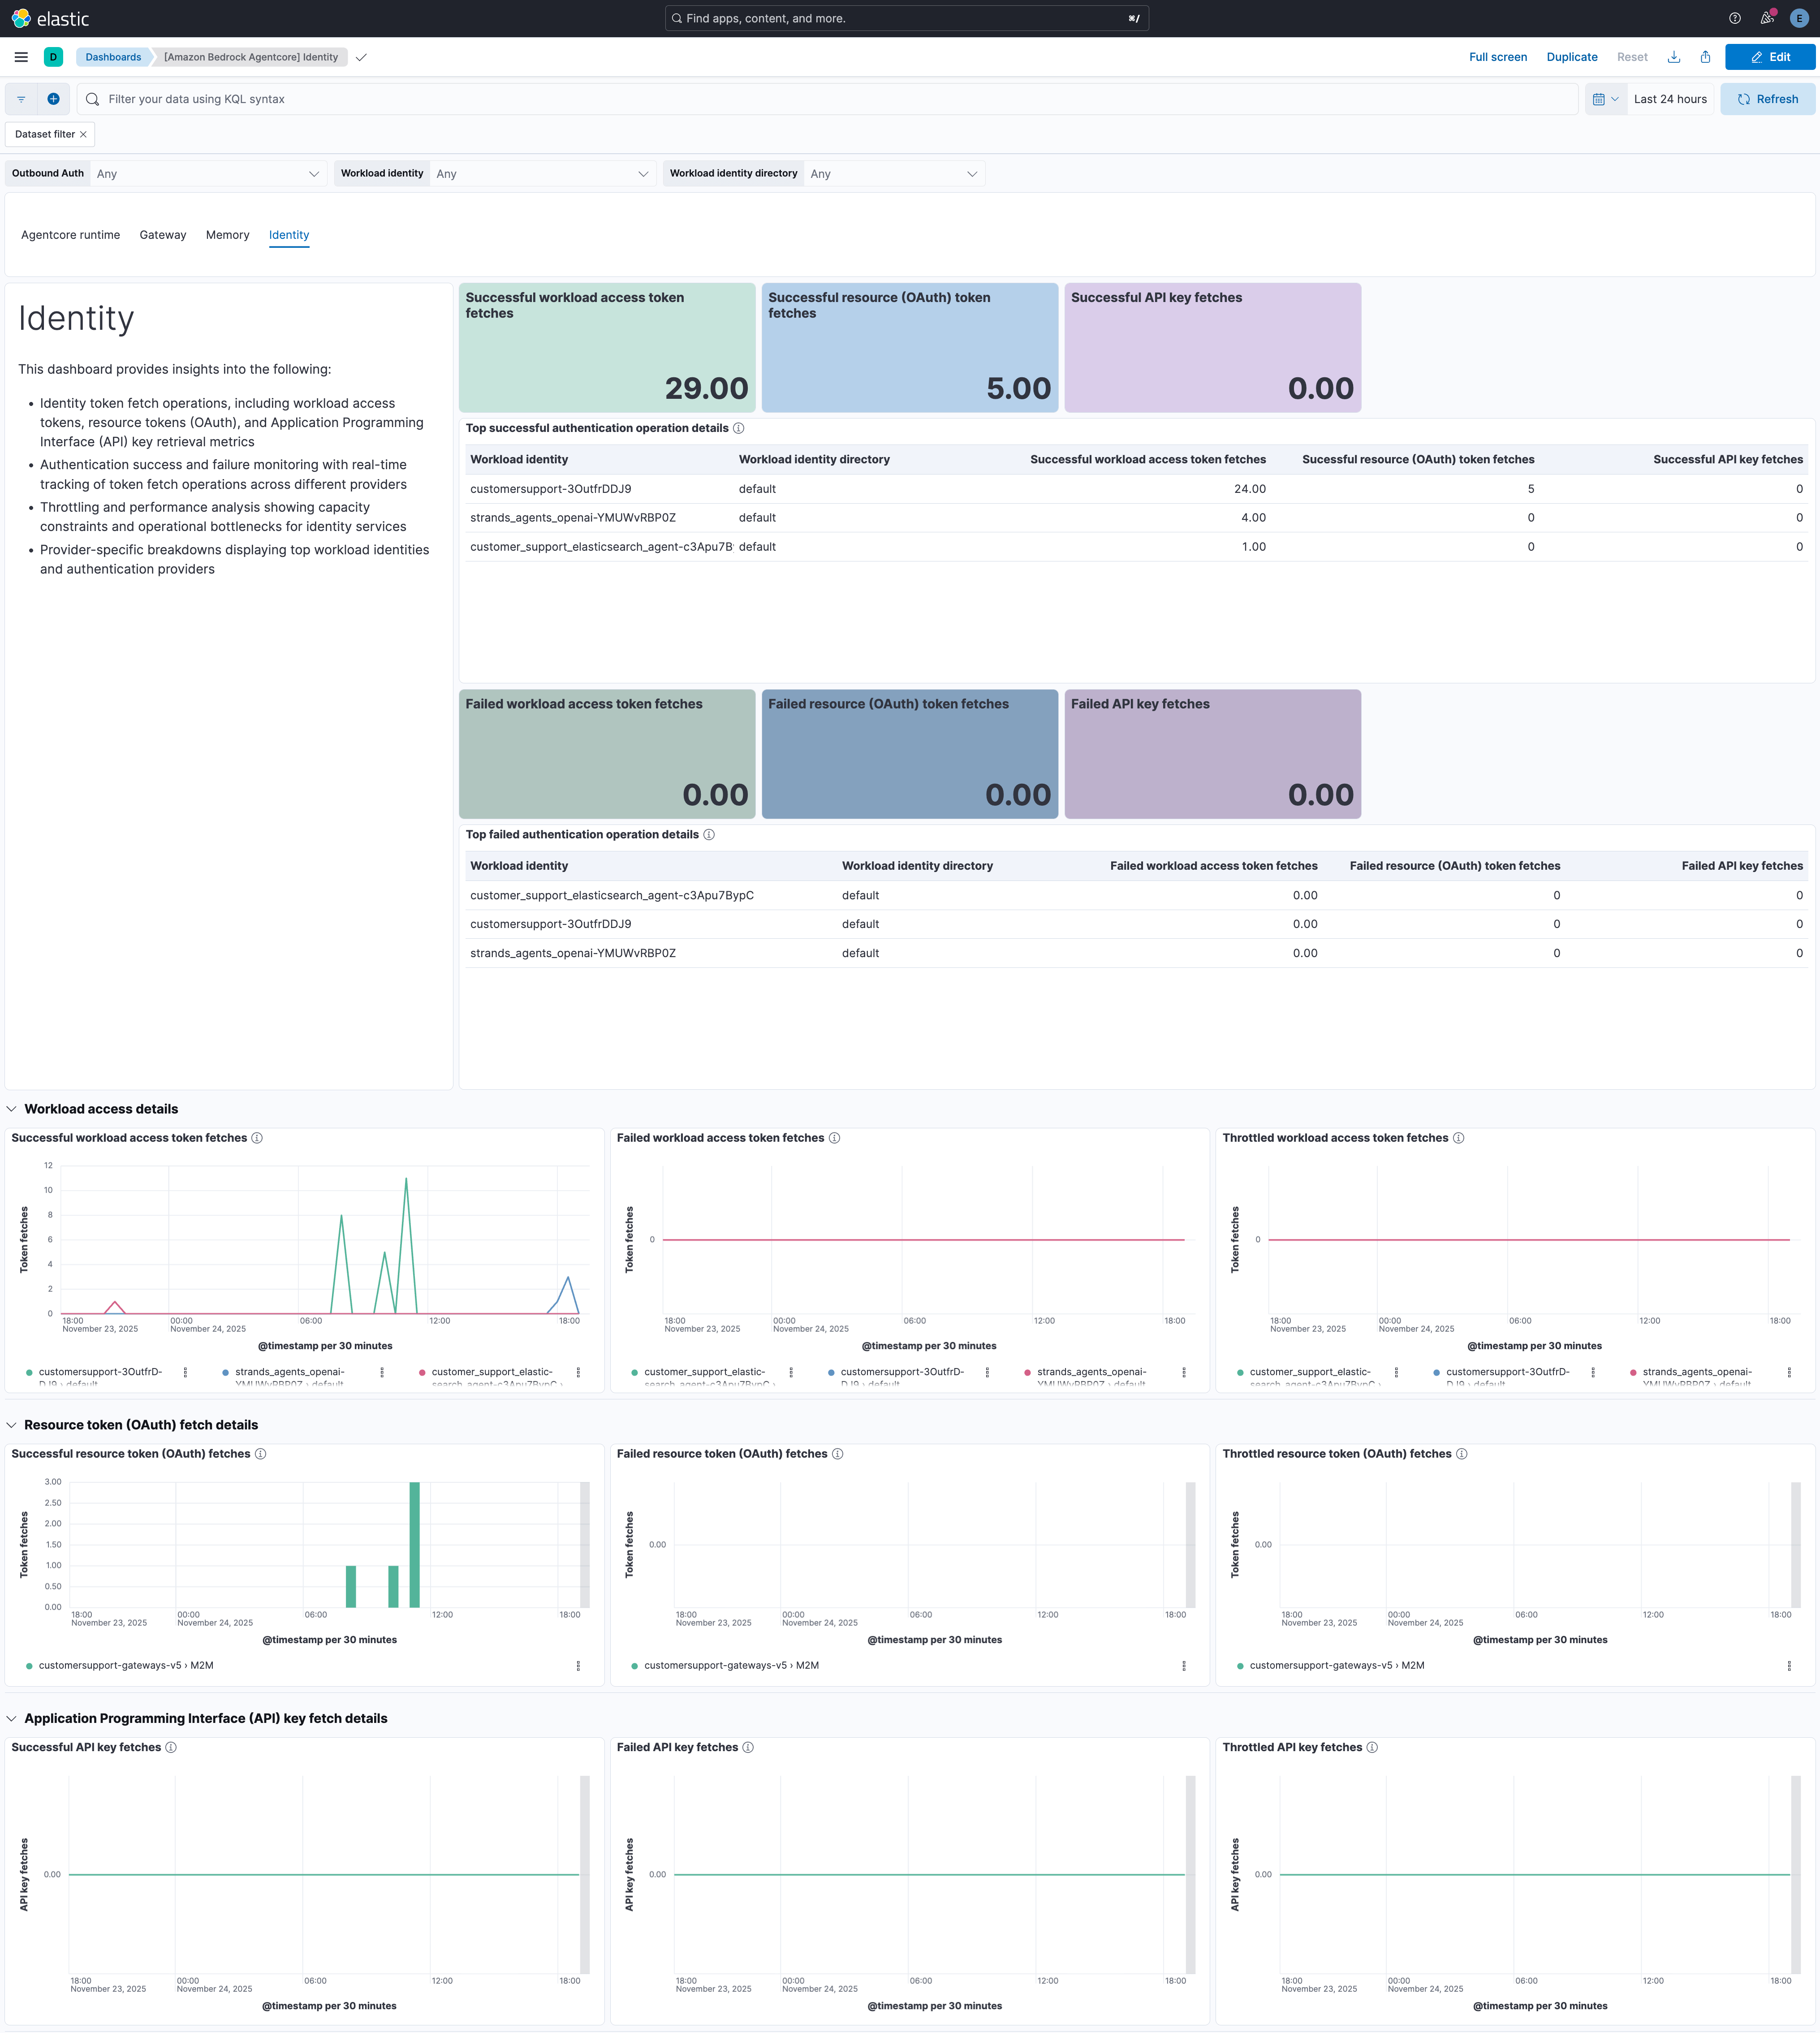Collapse the Workload access details section
Screen dimensions: 1820x2033
[x=12, y=1109]
